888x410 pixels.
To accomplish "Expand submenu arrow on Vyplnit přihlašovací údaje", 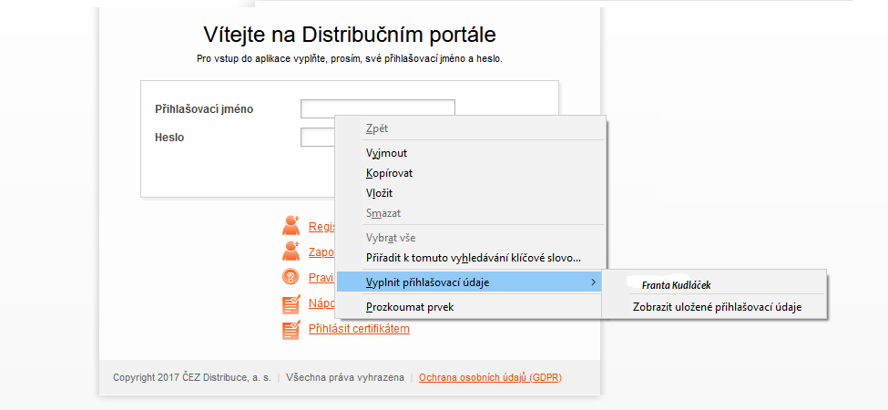I will 594,282.
